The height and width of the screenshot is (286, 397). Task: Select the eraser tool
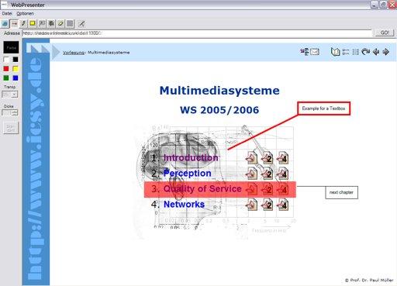tap(60, 24)
